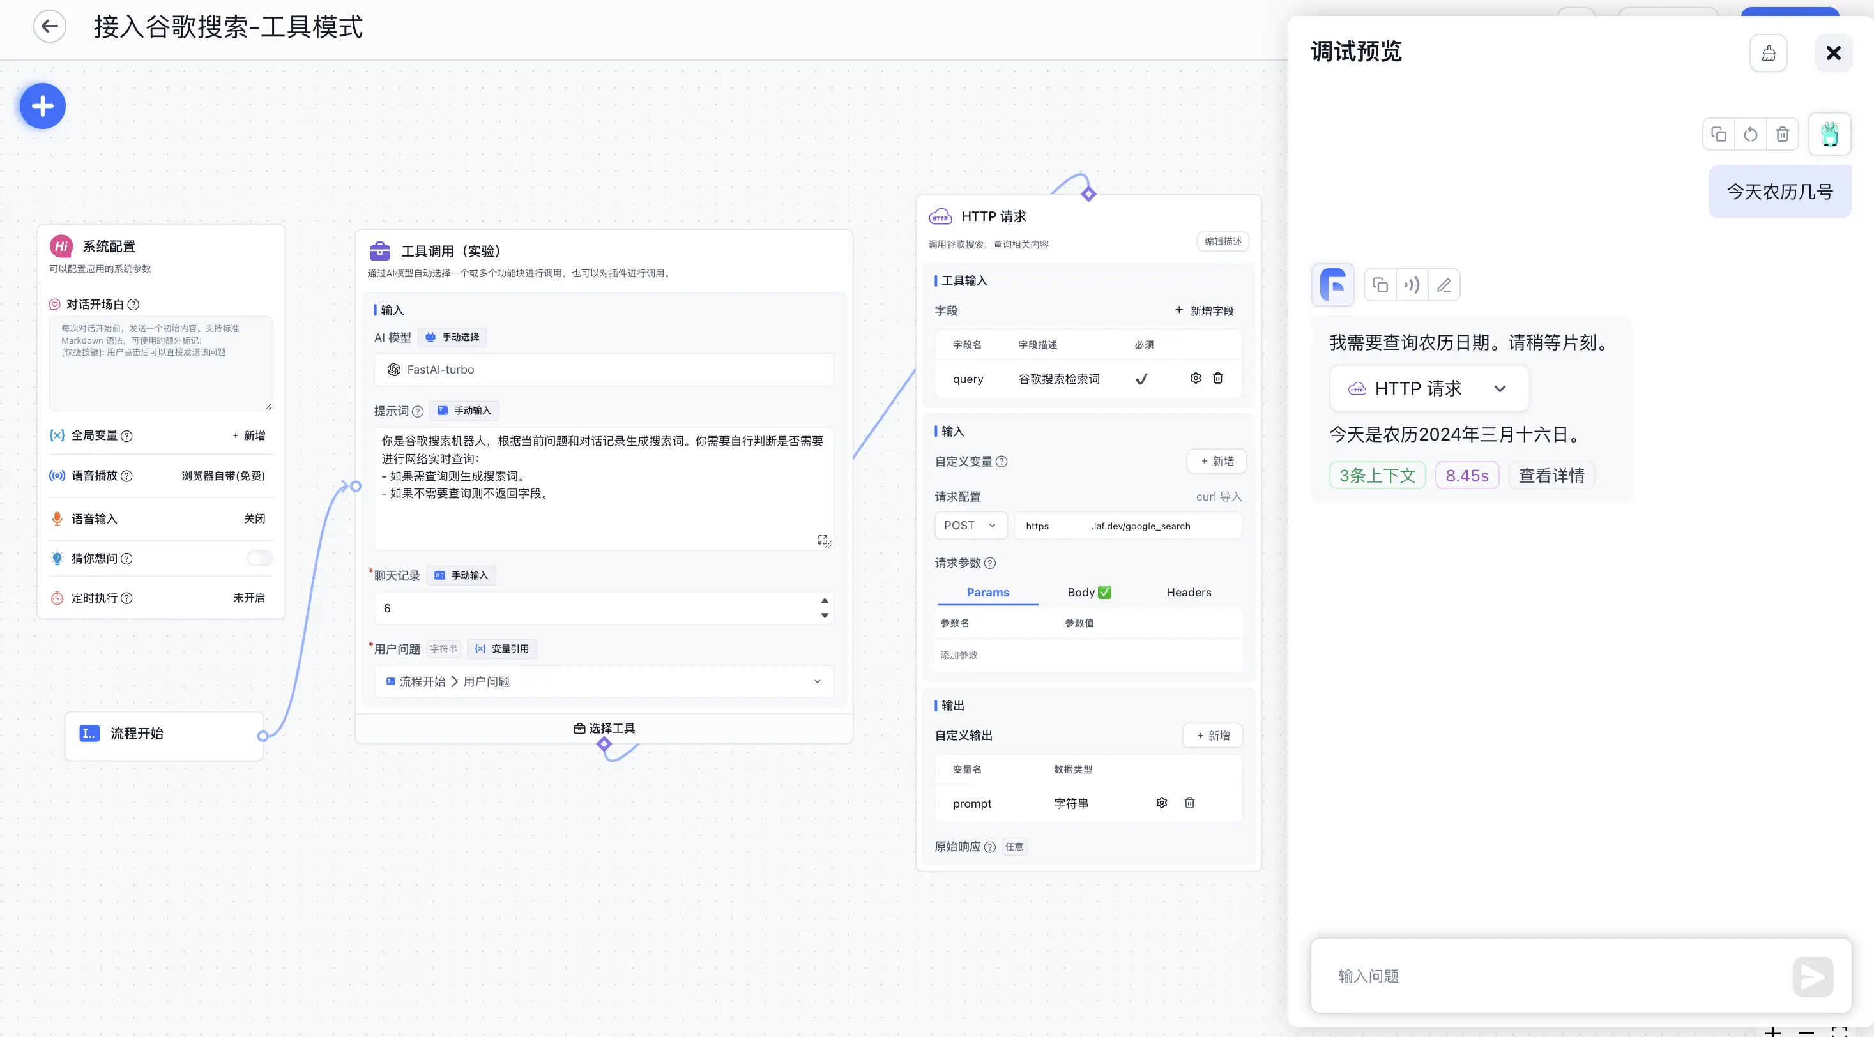1874x1037 pixels.
Task: Toggle the 猜你想问 switch
Action: (x=259, y=559)
